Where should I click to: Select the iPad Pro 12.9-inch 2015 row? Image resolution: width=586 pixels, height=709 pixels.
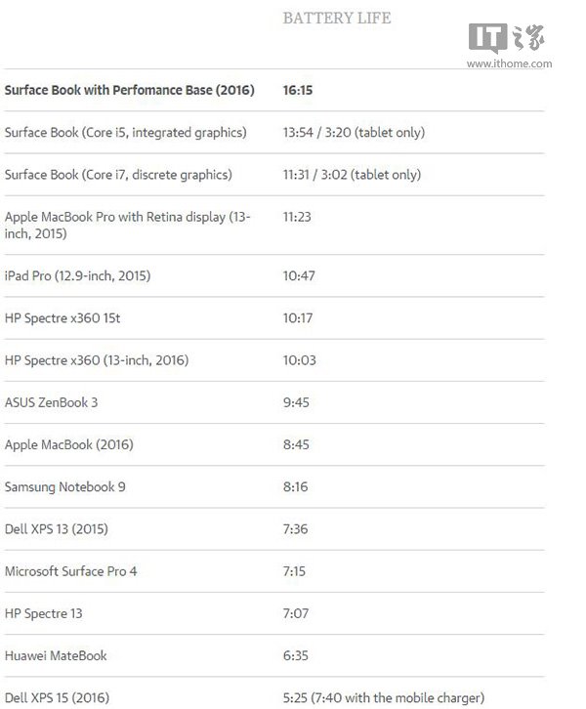[x=273, y=275]
